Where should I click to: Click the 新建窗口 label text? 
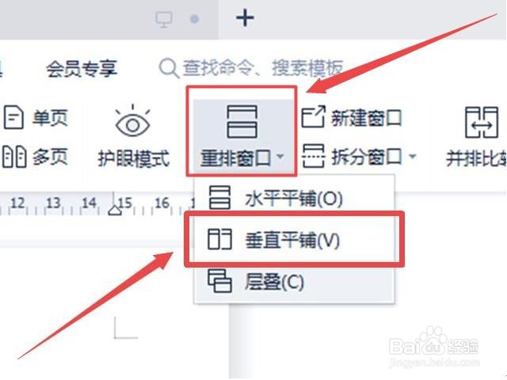[x=366, y=118]
